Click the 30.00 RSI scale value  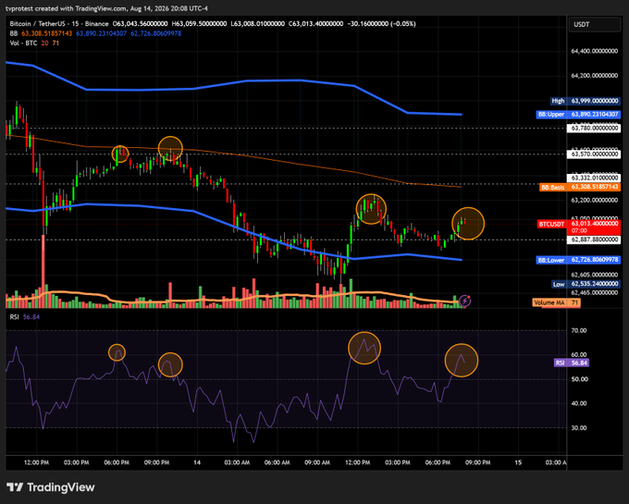click(x=578, y=428)
